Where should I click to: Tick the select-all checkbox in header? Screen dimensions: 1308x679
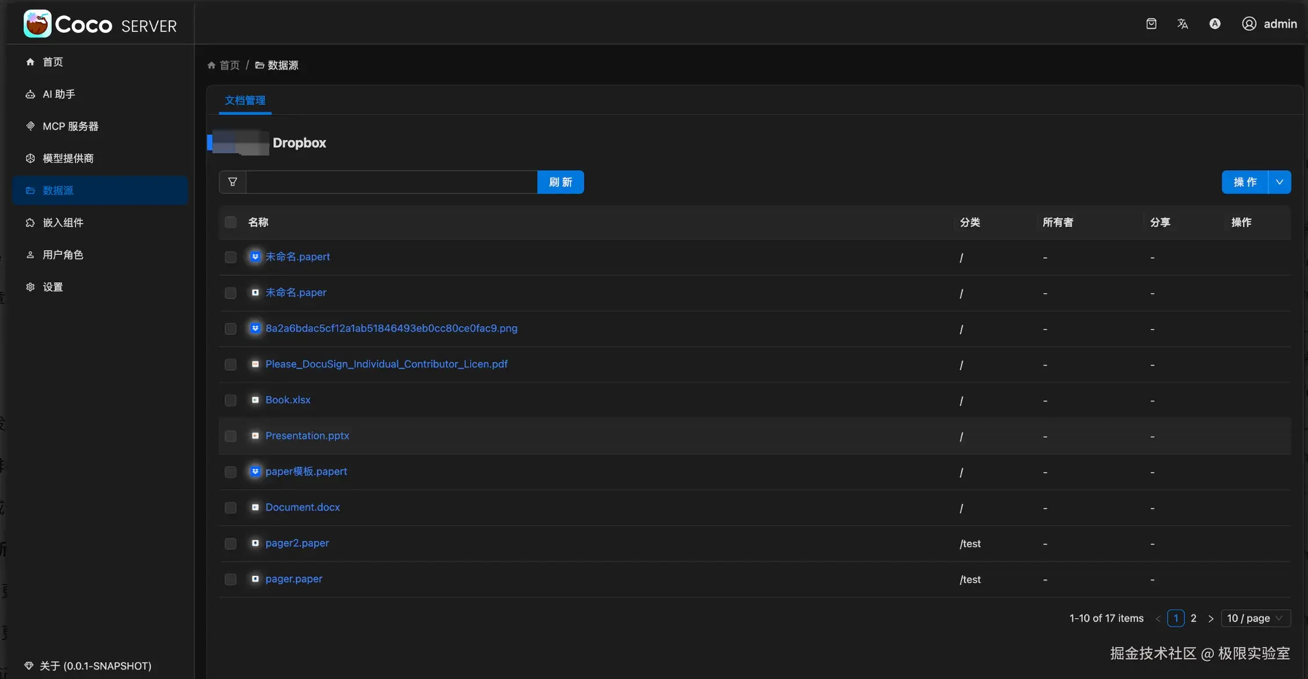point(230,222)
